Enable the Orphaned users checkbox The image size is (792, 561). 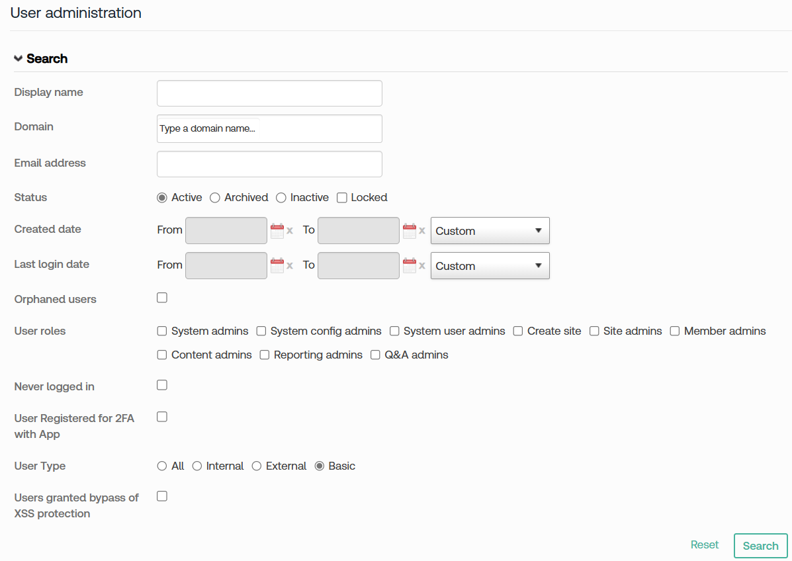click(162, 298)
